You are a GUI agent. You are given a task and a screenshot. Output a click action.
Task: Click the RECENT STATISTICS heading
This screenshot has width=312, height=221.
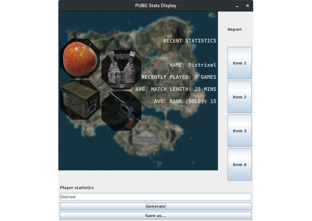(189, 41)
